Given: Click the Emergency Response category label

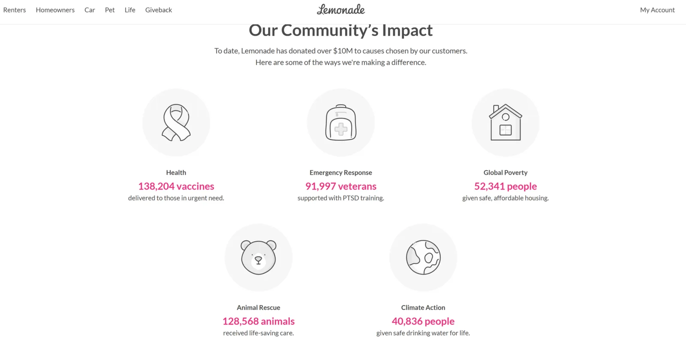Looking at the screenshot, I should [x=341, y=173].
